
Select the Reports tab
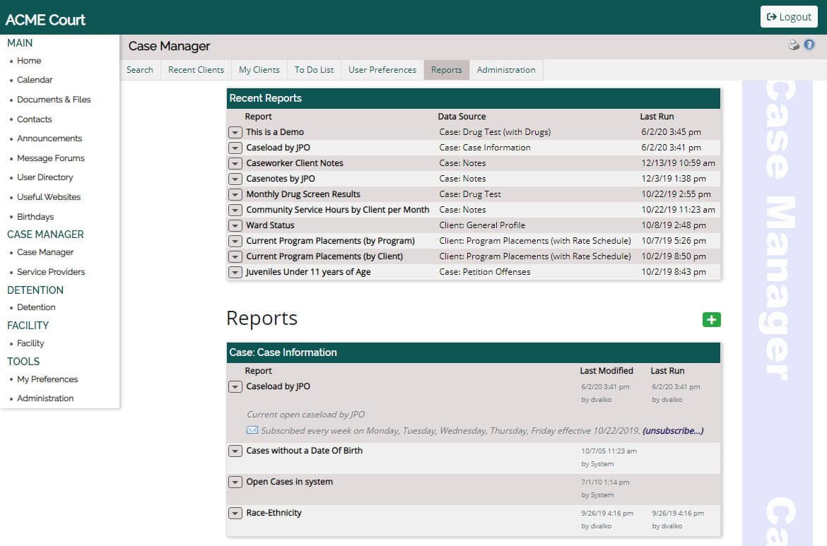pos(446,69)
